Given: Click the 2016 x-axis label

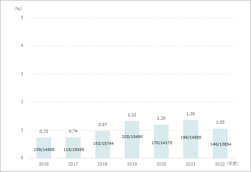Looking at the screenshot, I should coord(44,164).
